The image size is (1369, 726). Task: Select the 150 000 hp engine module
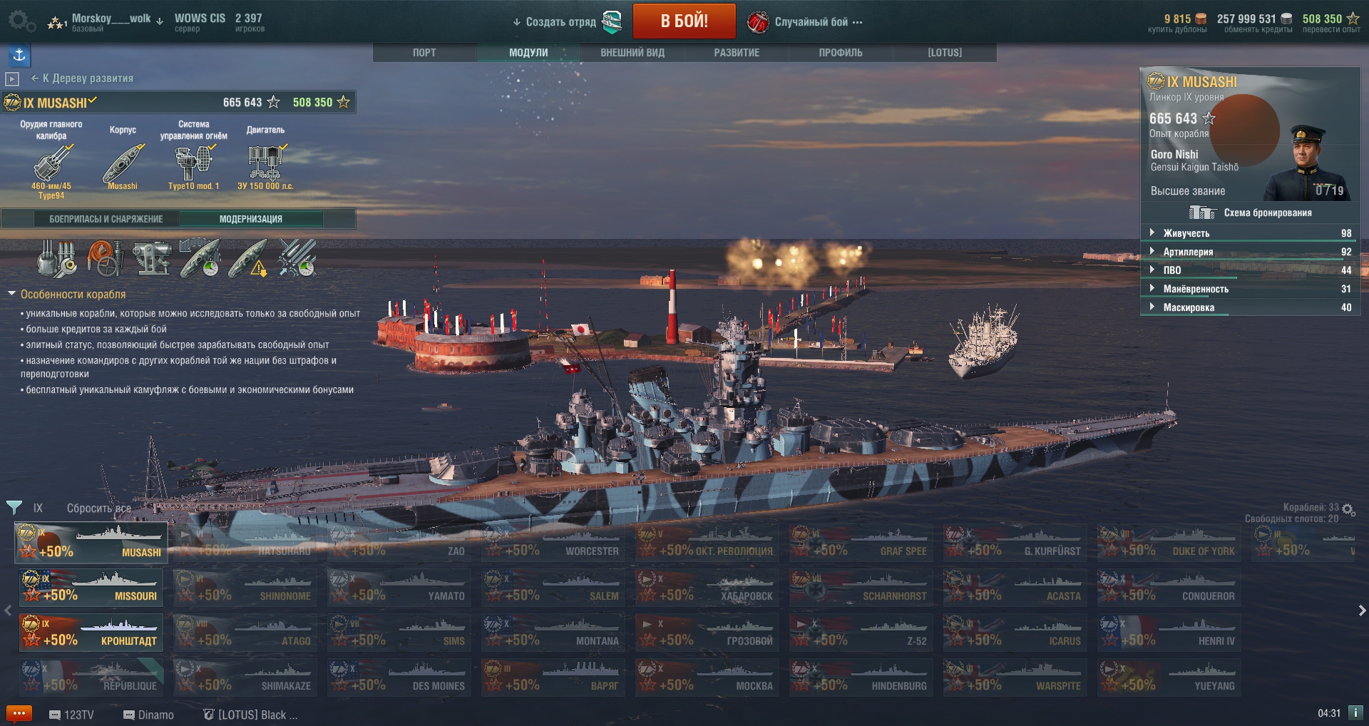pyautogui.click(x=265, y=163)
